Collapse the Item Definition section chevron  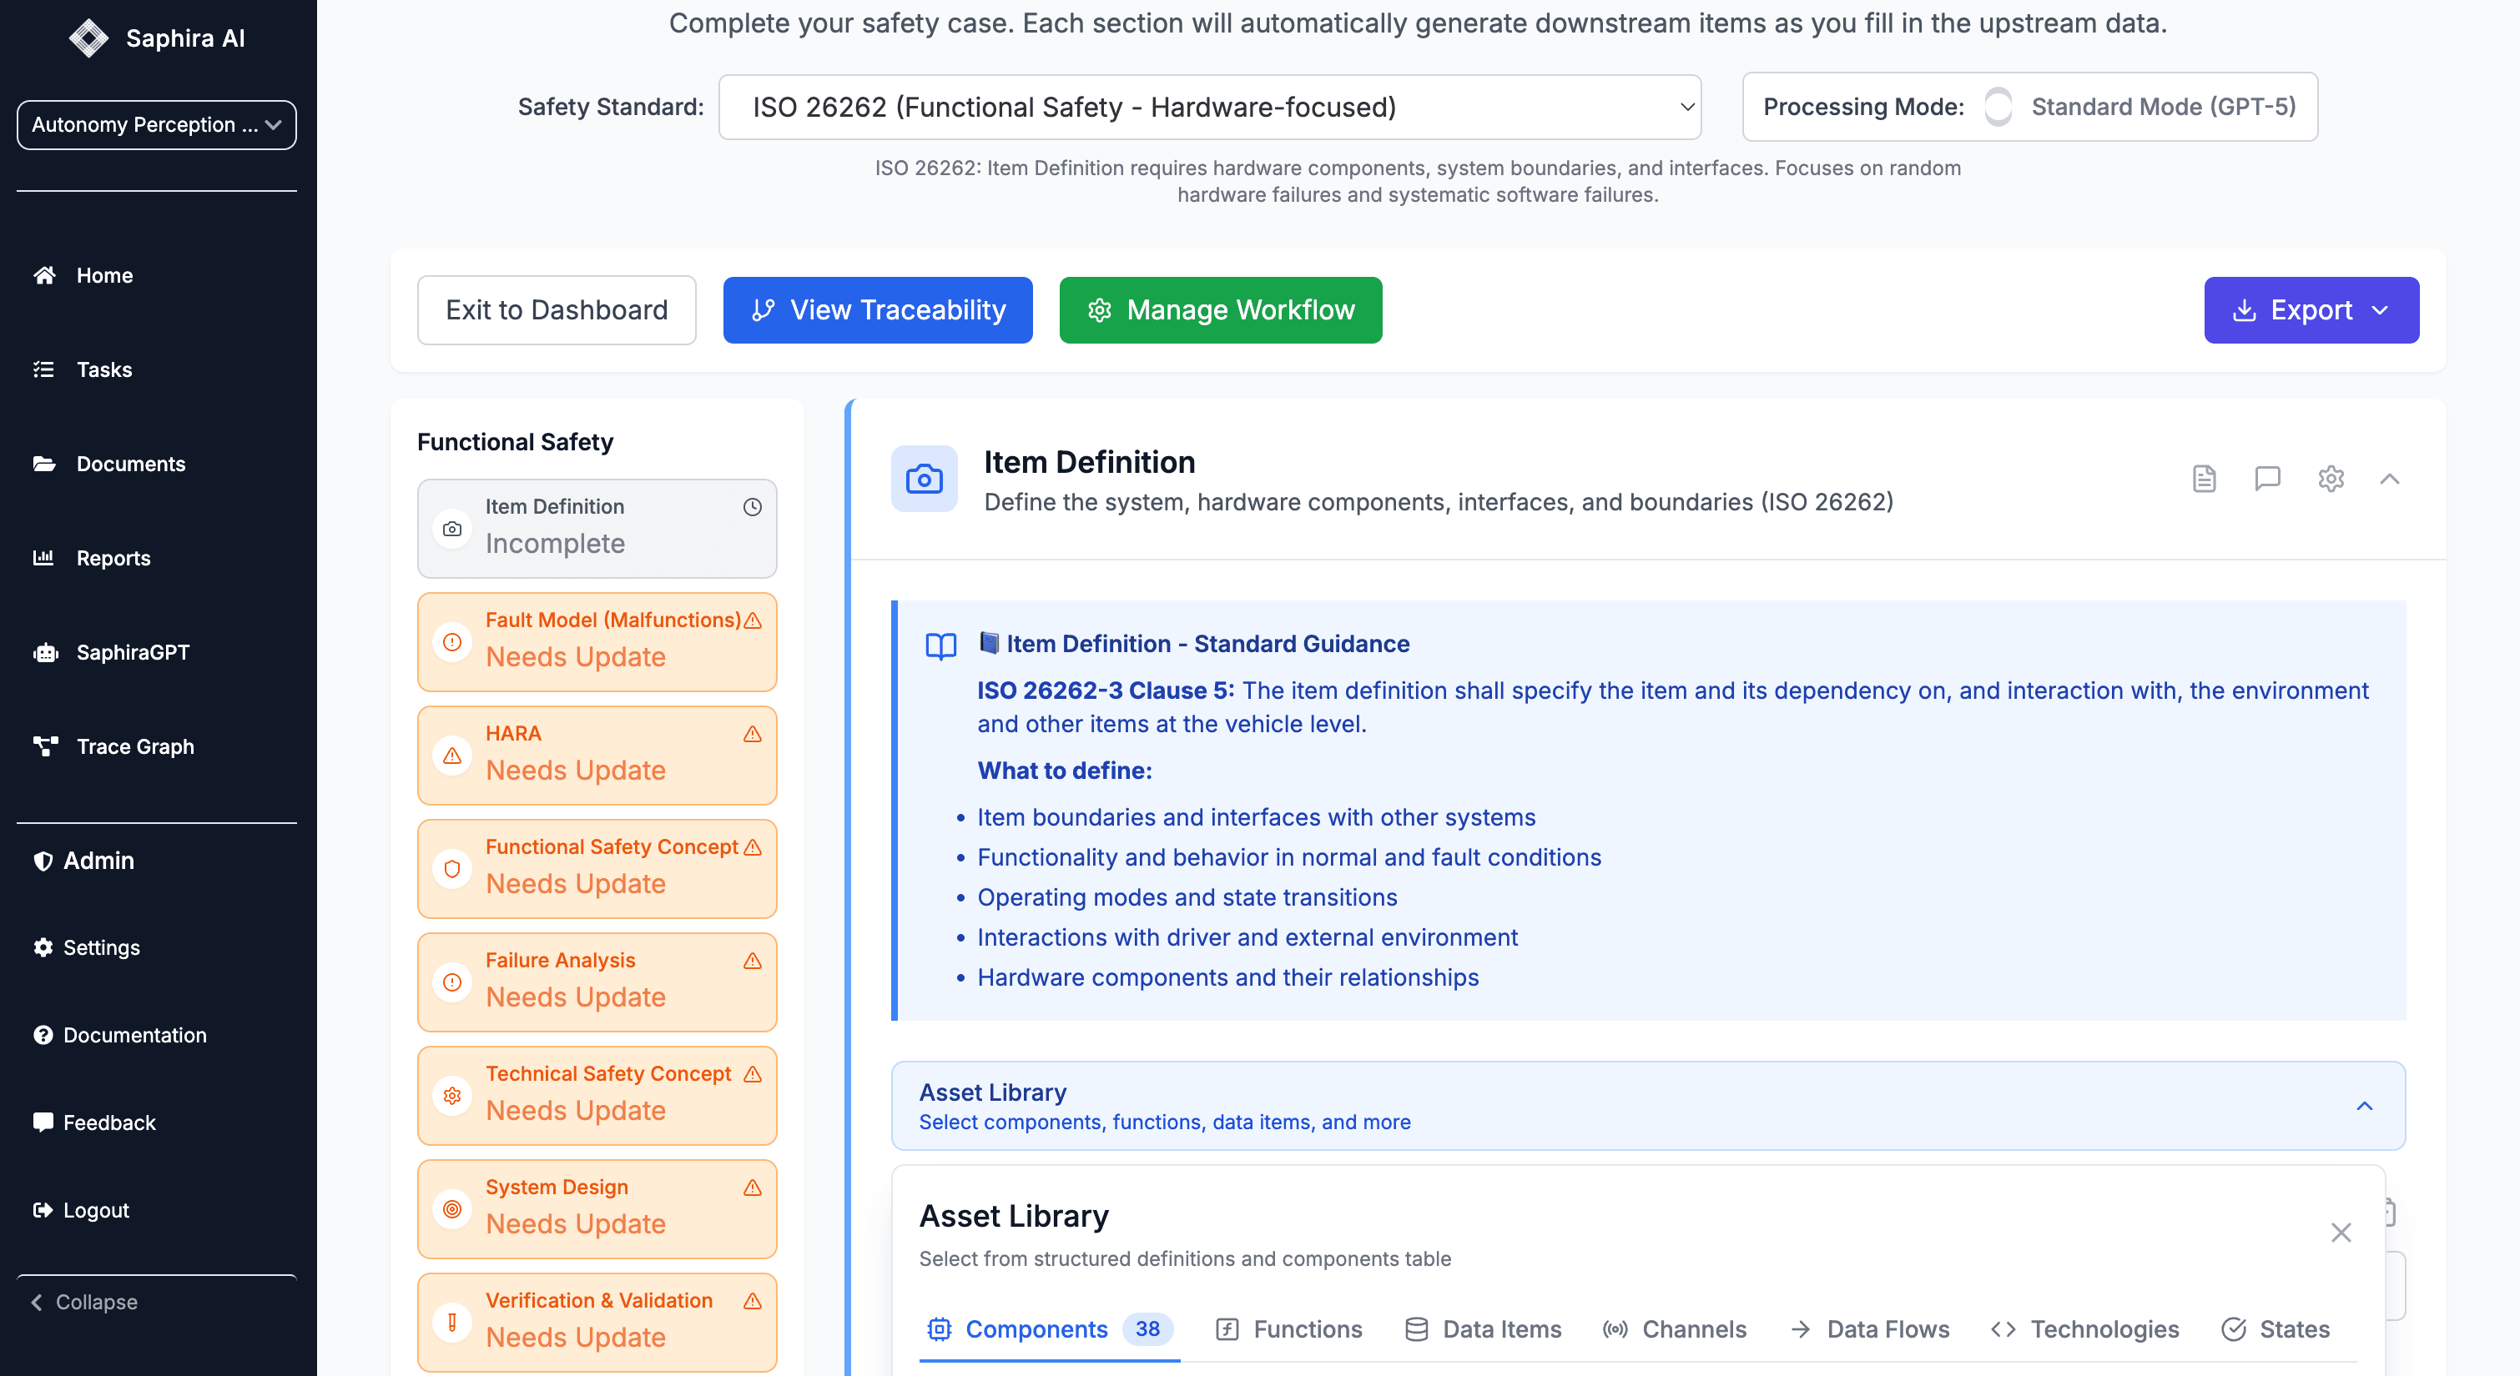click(x=2389, y=478)
